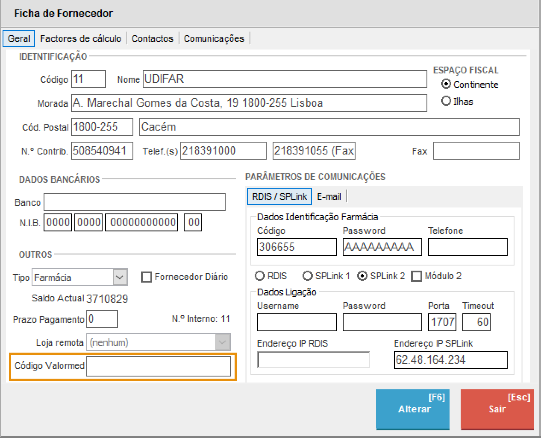
Task: Select the Continente fiscal space option
Action: point(446,84)
